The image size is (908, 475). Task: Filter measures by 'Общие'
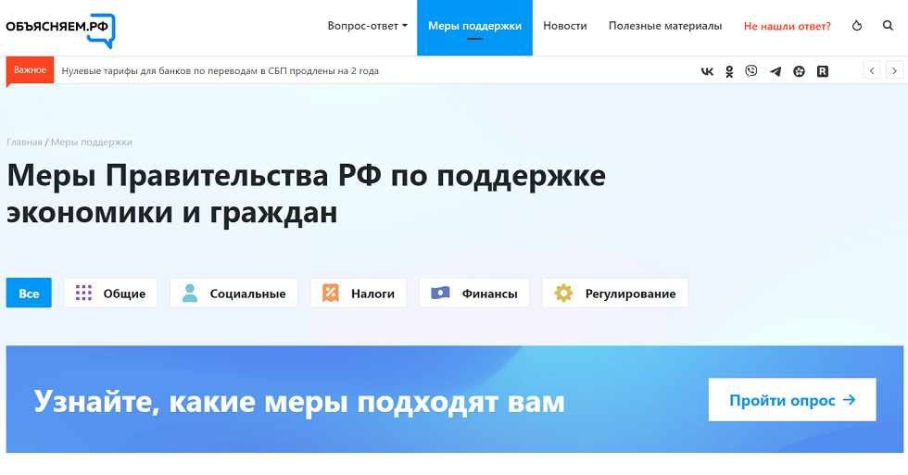pos(110,294)
